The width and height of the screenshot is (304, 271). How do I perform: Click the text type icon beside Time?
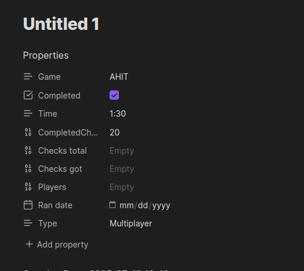pyautogui.click(x=28, y=114)
